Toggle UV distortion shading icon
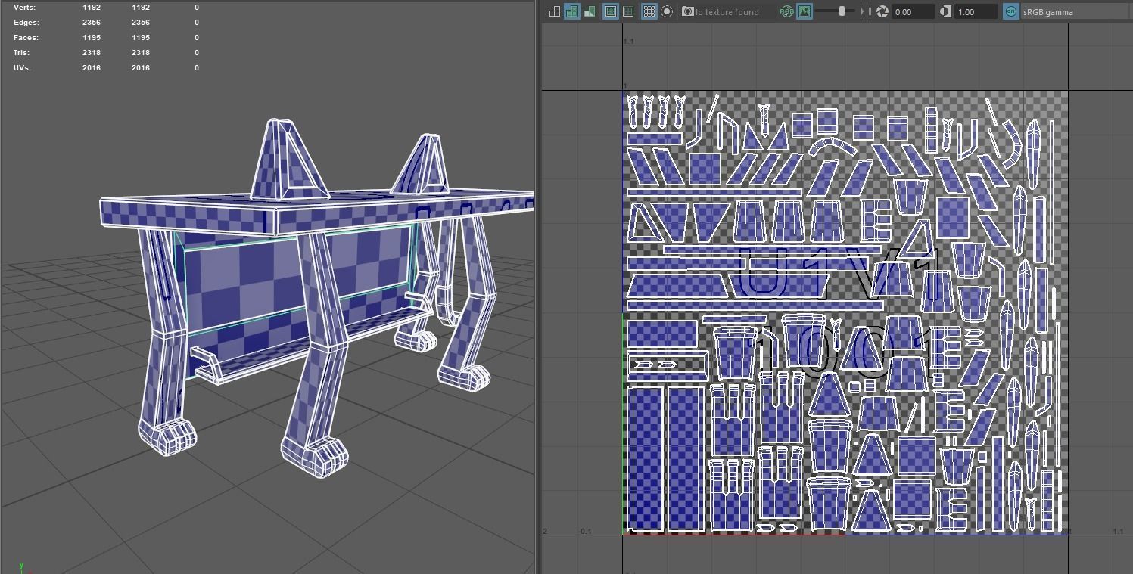1133x574 pixels. pos(590,11)
